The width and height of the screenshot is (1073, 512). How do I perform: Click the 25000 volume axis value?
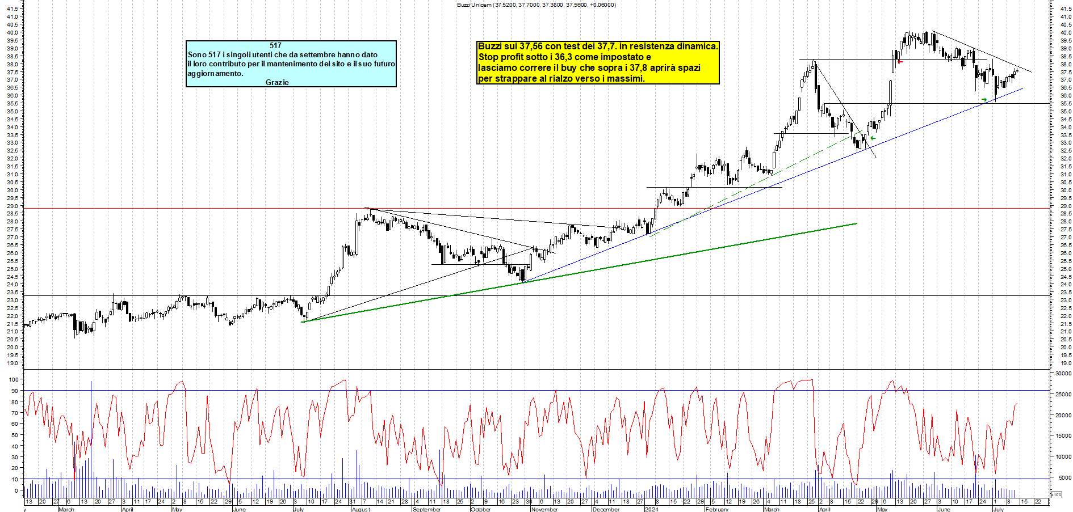(1063, 394)
